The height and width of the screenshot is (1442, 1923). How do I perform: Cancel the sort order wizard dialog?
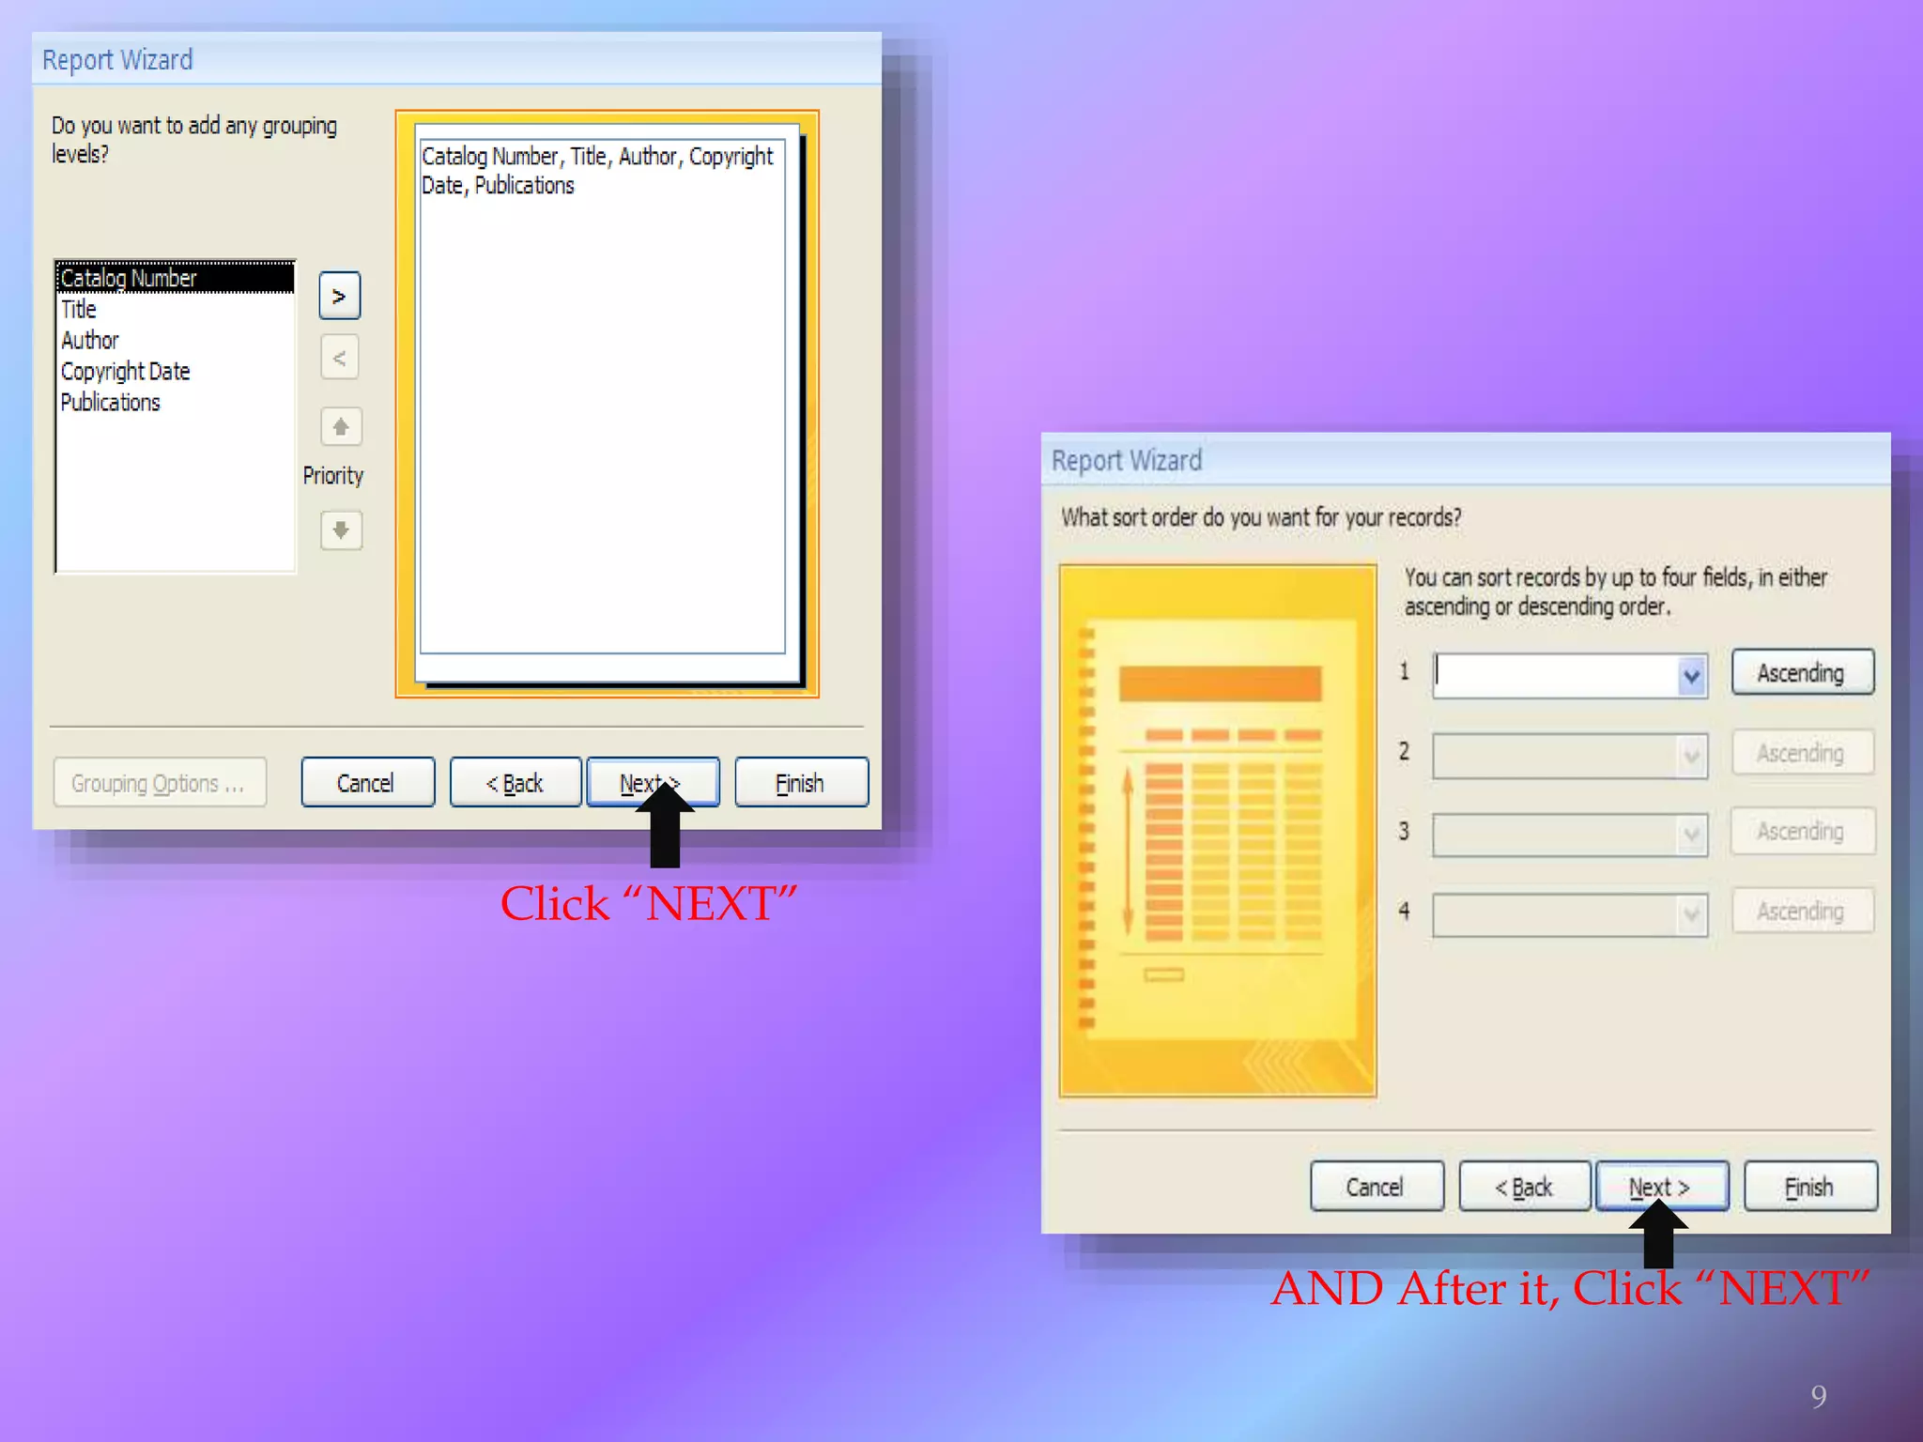point(1377,1187)
